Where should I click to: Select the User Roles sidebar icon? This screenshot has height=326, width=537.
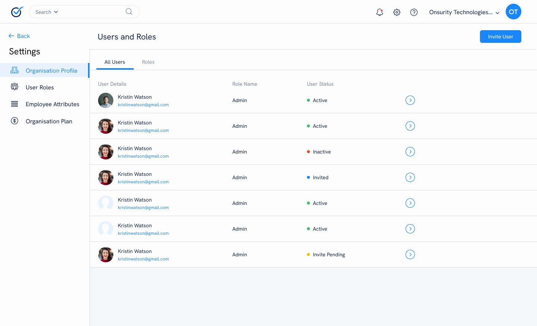pyautogui.click(x=14, y=87)
